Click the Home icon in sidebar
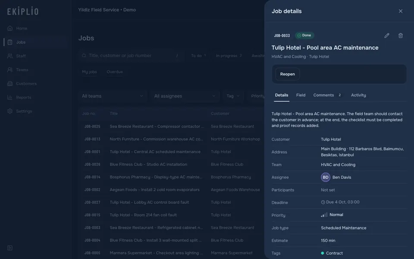Viewport: 414px width, 259px height. [10, 28]
